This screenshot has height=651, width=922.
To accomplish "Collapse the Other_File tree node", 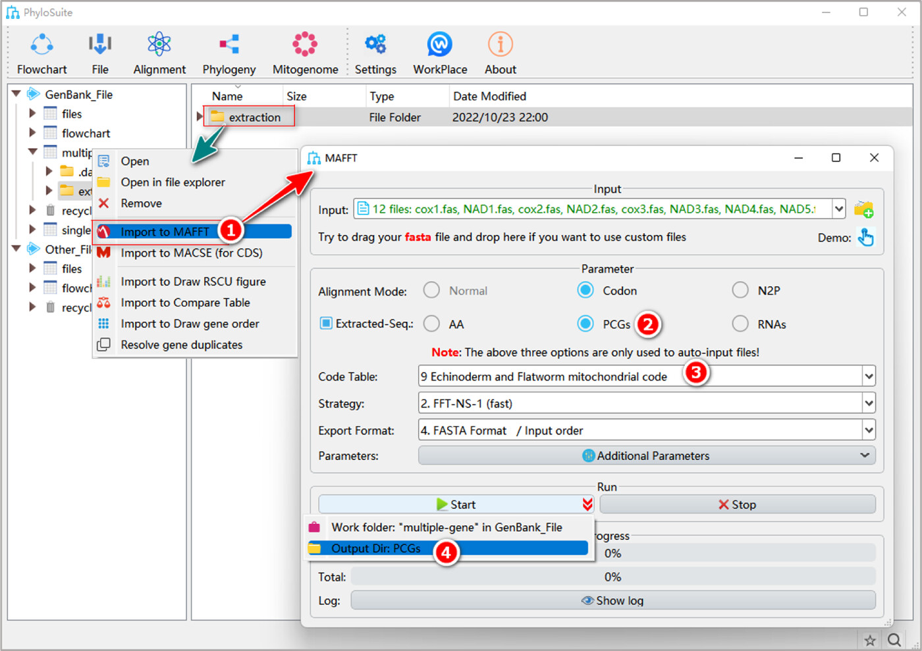I will 16,249.
